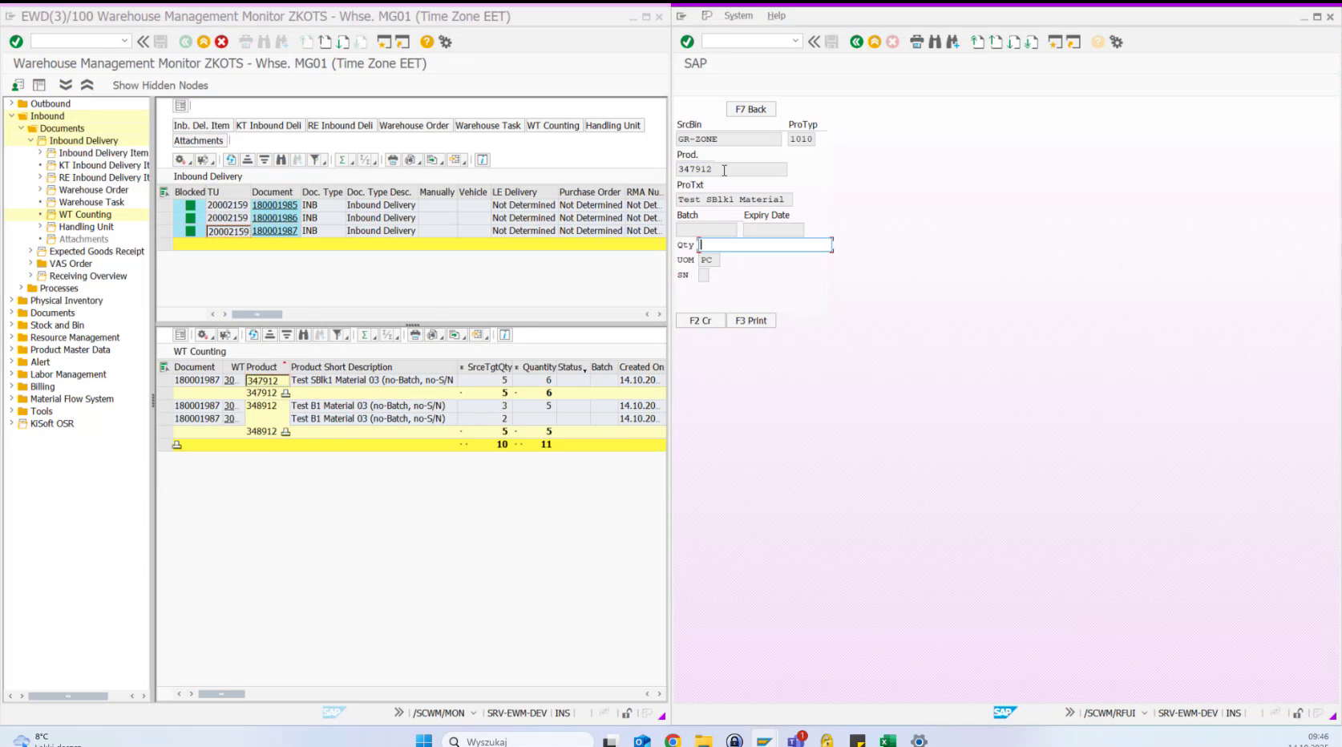Select the green status indicator on row 20002159

[190, 204]
